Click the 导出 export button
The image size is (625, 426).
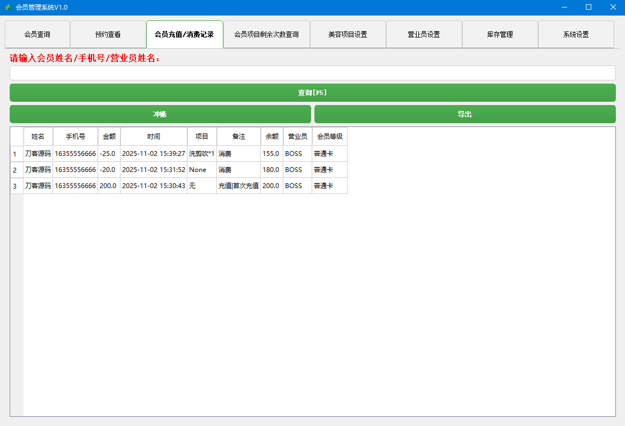465,114
